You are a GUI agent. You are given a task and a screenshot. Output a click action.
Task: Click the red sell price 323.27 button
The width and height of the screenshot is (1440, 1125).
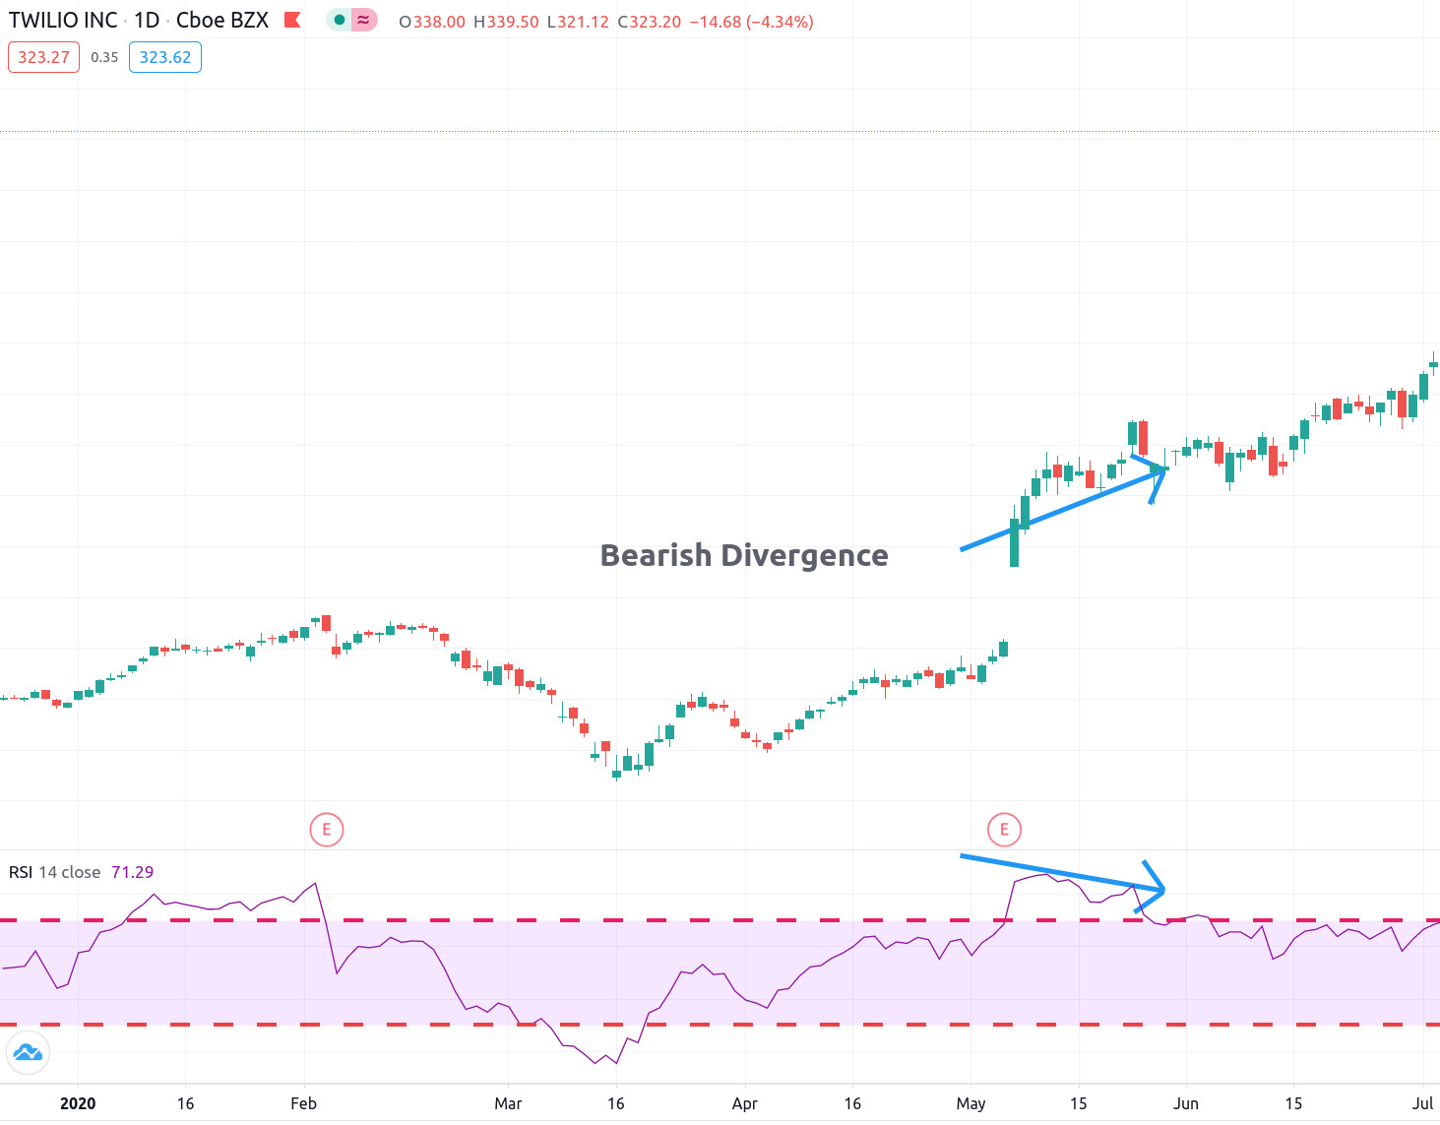[x=43, y=56]
